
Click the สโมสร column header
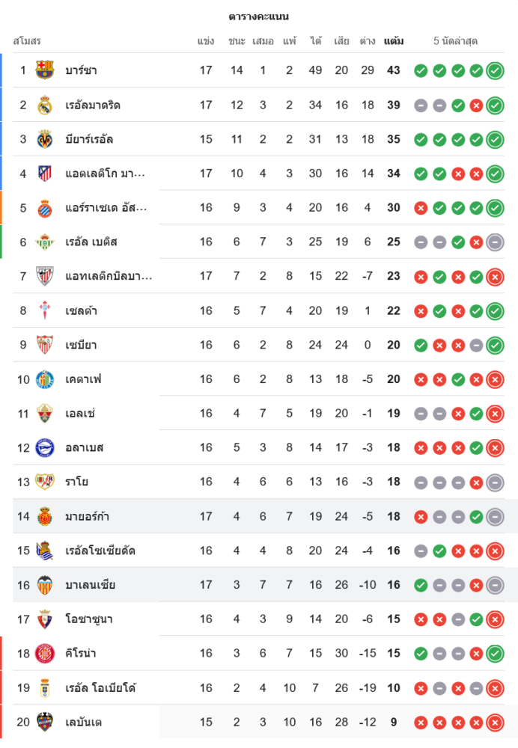(27, 41)
